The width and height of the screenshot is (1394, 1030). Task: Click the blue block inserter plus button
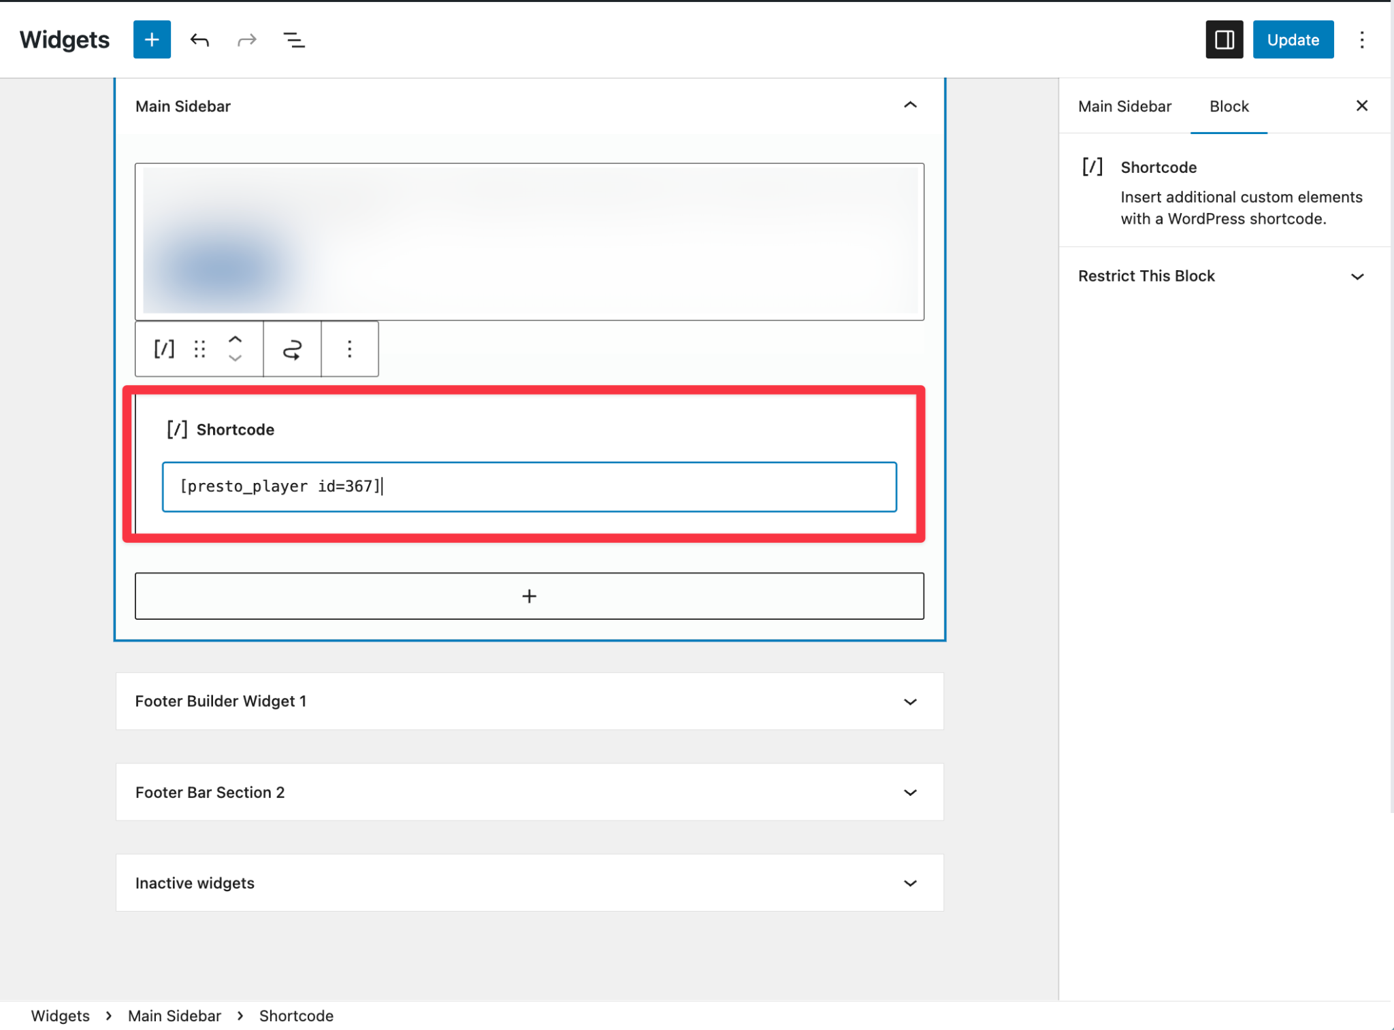[152, 39]
